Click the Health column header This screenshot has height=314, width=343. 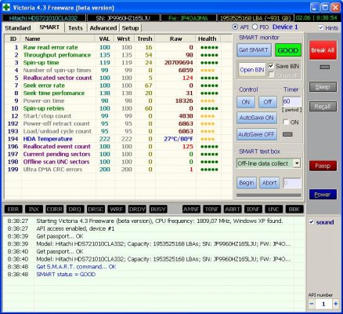[x=208, y=38]
